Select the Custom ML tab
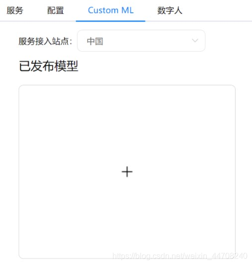This screenshot has width=252, height=265. 111,10
